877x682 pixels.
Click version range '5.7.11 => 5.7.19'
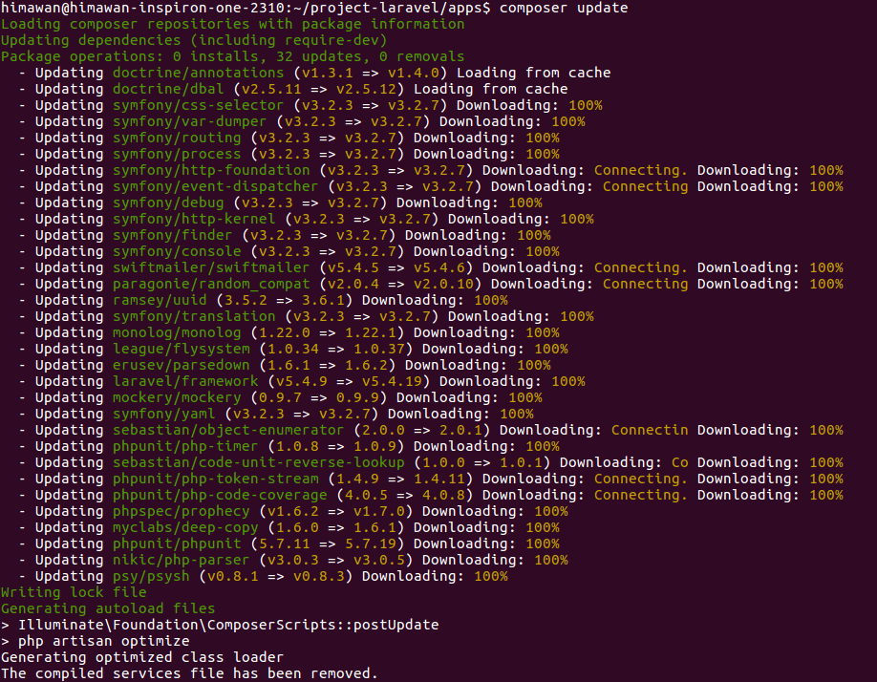327,543
